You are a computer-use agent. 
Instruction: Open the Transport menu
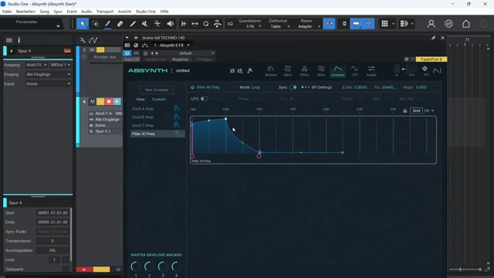click(x=105, y=12)
